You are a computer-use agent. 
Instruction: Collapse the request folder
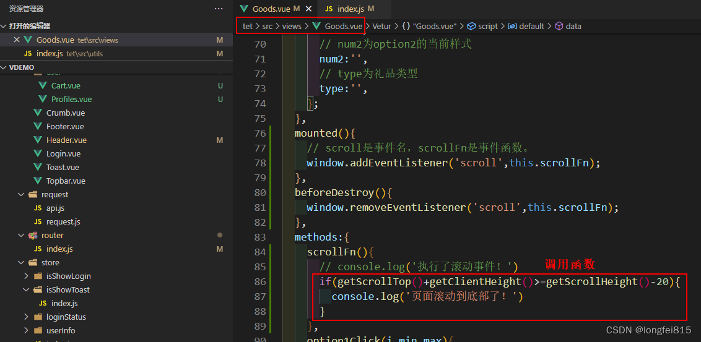click(x=21, y=194)
